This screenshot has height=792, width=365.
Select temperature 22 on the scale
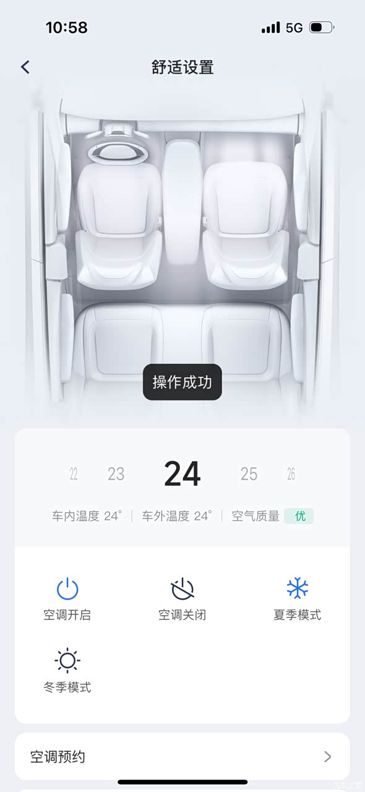click(x=74, y=475)
